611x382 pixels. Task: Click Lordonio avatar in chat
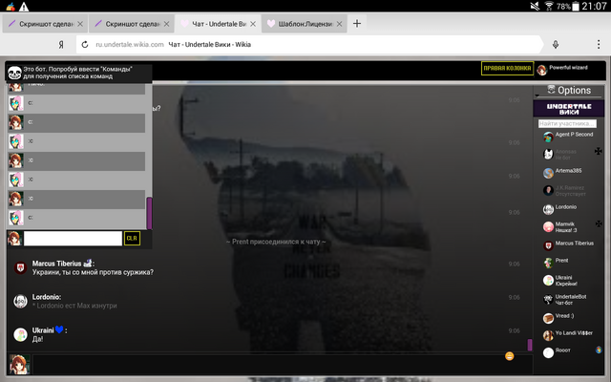click(x=20, y=302)
